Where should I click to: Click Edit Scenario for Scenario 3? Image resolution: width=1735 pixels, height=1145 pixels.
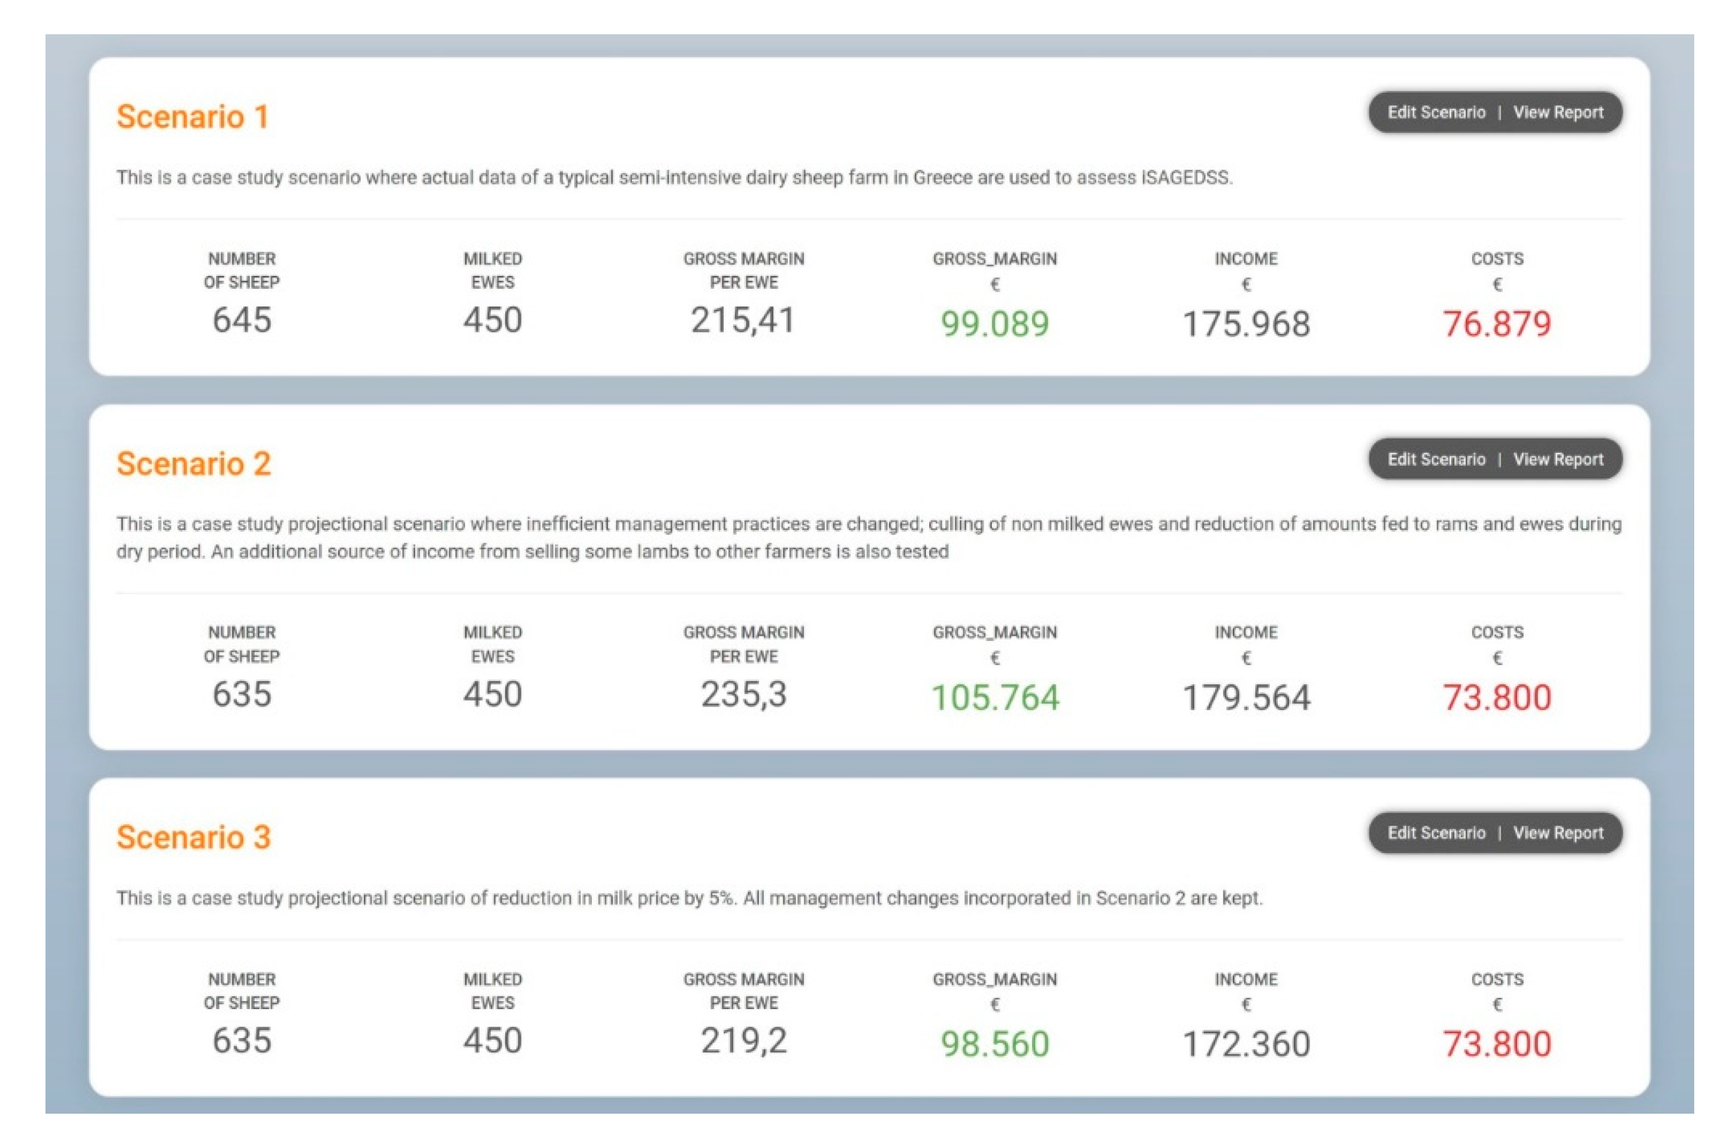(x=1435, y=833)
